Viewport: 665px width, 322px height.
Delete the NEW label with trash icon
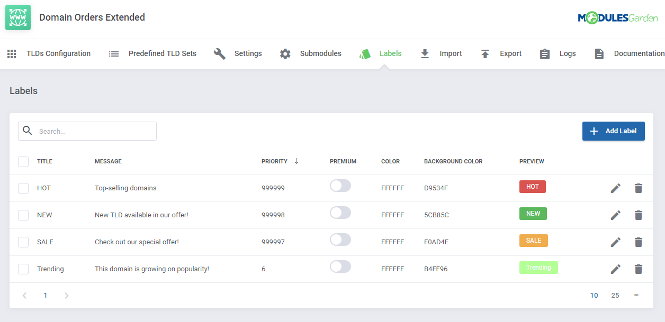click(x=639, y=215)
